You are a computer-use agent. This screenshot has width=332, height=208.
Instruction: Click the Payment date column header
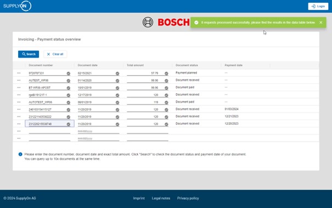[233, 65]
